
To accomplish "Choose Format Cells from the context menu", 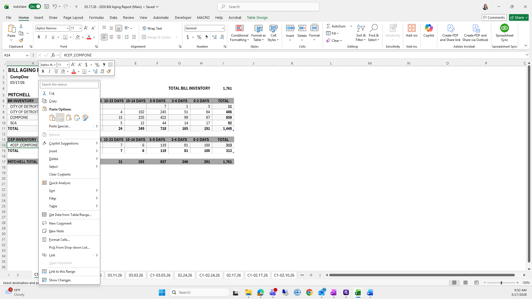I will click(x=59, y=240).
